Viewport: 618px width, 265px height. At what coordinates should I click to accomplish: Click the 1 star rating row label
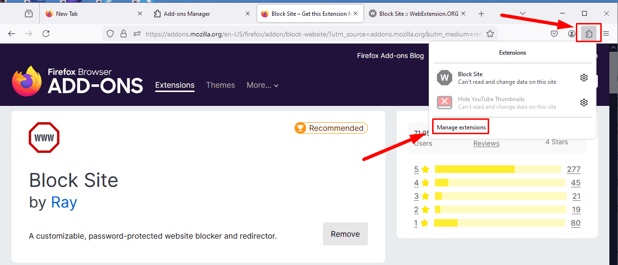(421, 223)
